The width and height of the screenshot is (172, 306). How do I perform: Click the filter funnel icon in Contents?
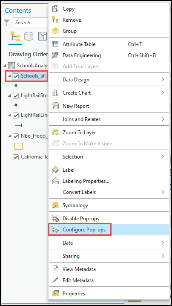point(7,22)
